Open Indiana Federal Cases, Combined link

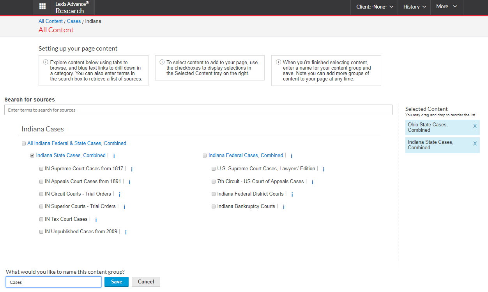coord(246,156)
